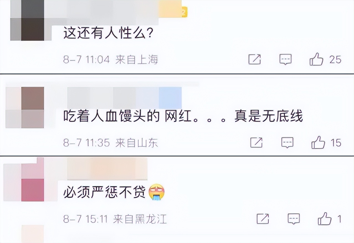Share the comment from 黑龙江
Viewport: 354px width, 243px height.
[263, 219]
